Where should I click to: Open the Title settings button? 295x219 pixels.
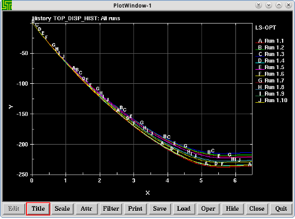point(38,208)
